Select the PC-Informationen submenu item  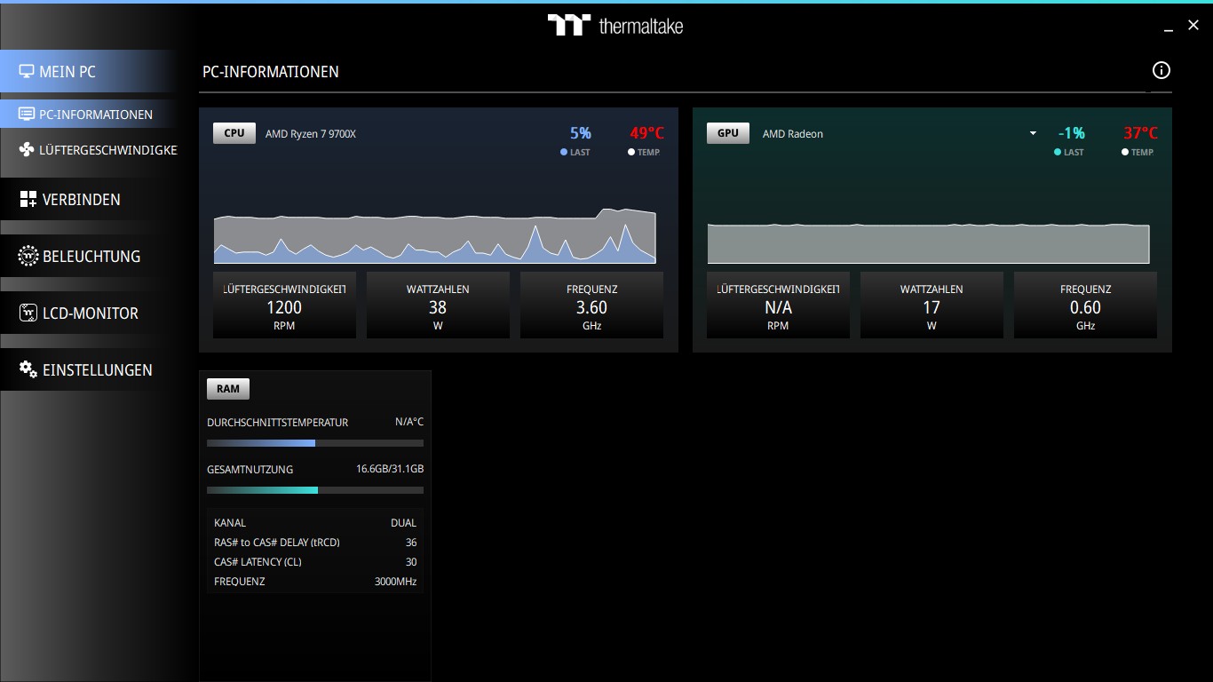pyautogui.click(x=96, y=115)
